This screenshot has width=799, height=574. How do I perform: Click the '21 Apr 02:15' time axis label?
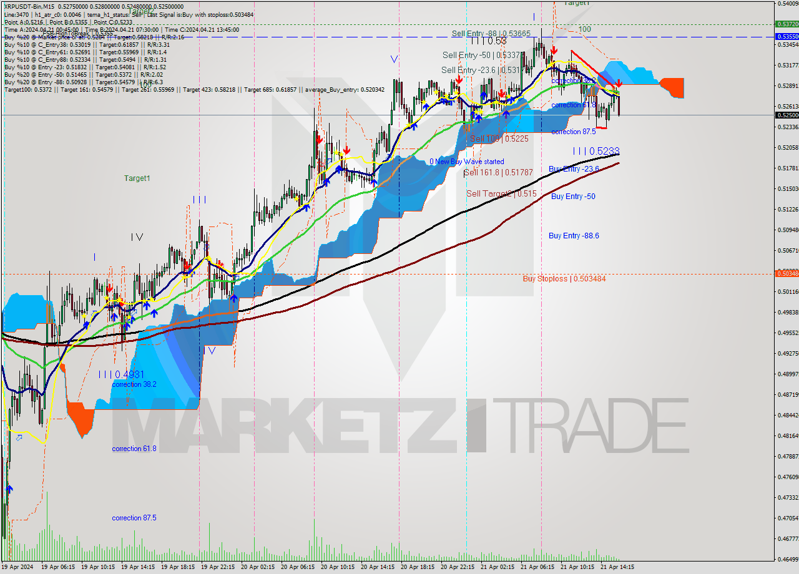[497, 567]
